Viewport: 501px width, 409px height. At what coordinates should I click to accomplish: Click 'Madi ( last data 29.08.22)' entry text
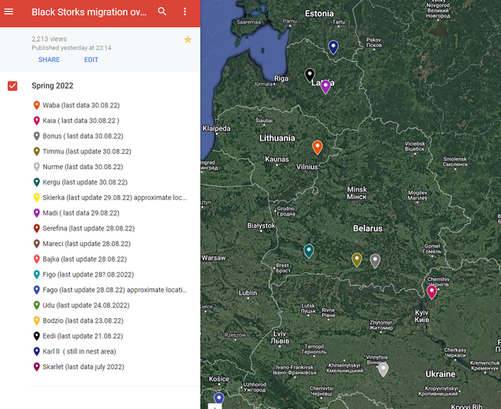[x=81, y=213]
